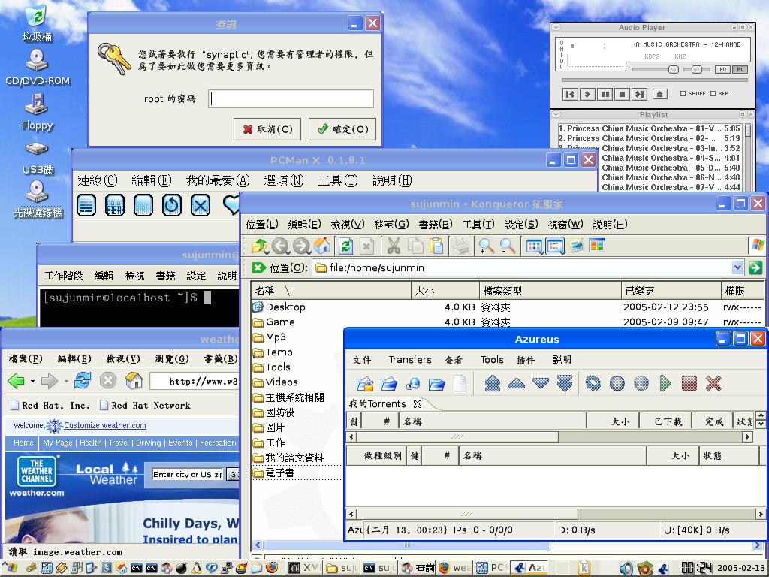
Task: Open Audio Player window menu arrow
Action: pos(556,28)
